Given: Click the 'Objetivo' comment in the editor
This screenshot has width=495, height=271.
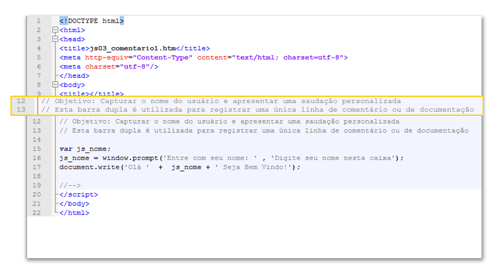Looking at the screenshot, I should 229,121.
